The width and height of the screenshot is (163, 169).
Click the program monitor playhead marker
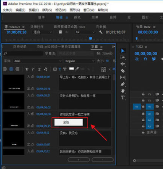click(x=137, y=38)
